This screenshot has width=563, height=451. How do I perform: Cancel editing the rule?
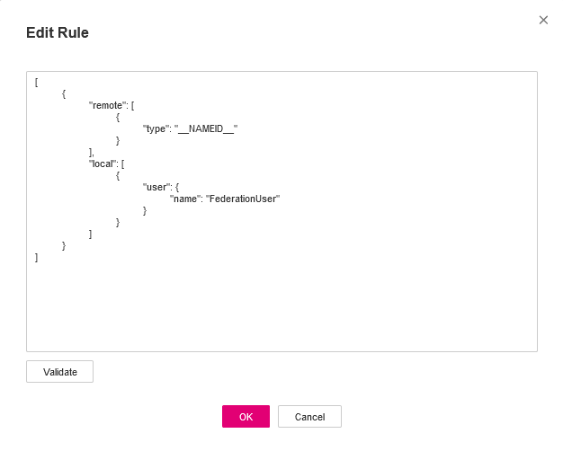tap(309, 417)
